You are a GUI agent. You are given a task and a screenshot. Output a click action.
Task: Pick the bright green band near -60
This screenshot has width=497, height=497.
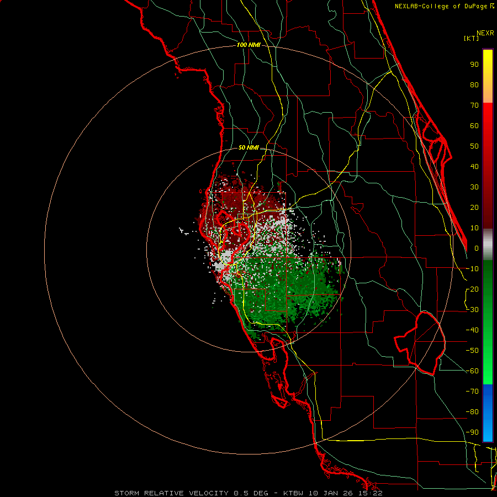point(488,371)
